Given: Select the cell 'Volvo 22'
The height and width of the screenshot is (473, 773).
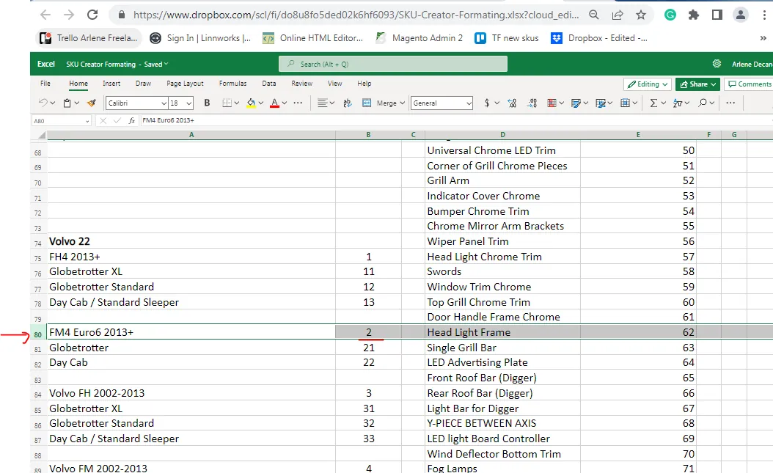Looking at the screenshot, I should [x=191, y=241].
